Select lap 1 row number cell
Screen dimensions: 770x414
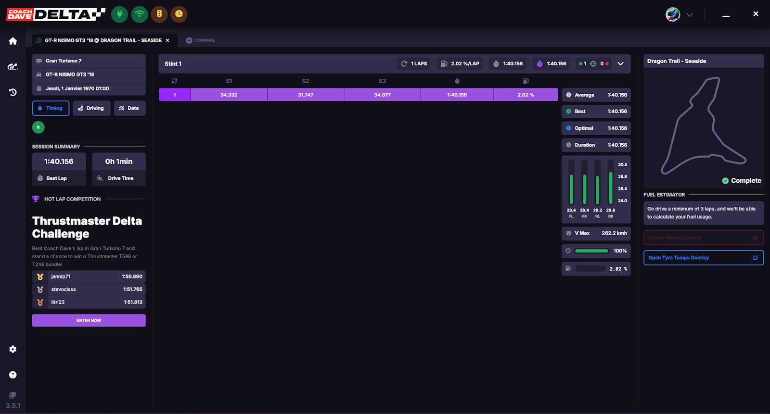(175, 95)
